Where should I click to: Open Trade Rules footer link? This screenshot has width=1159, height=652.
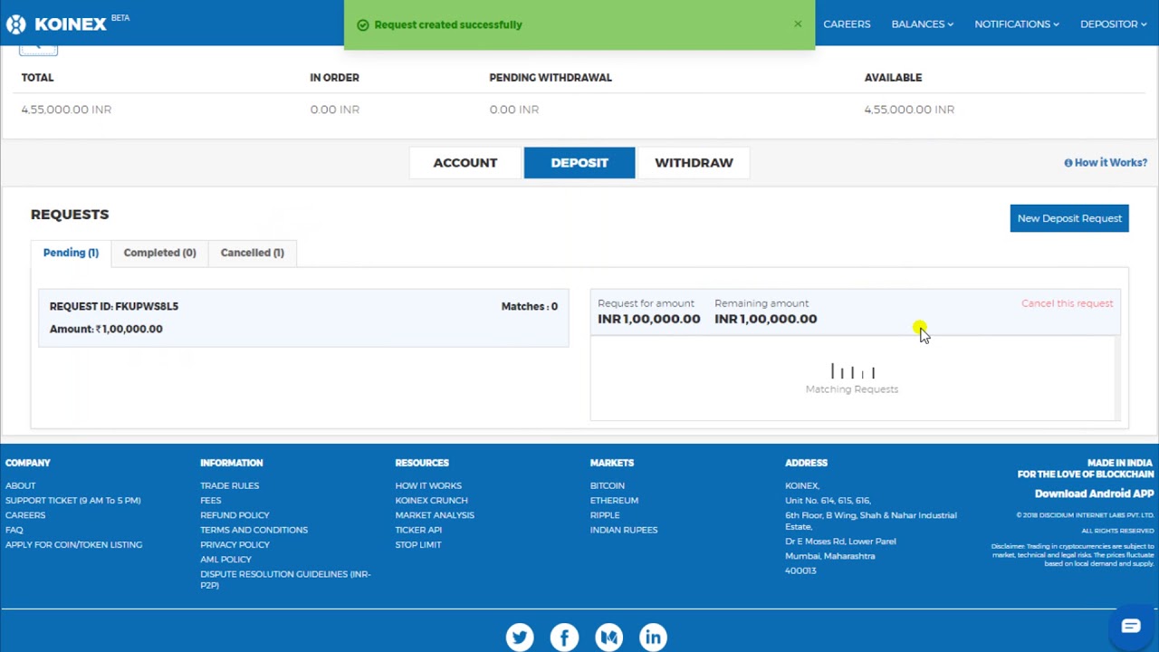pyautogui.click(x=230, y=485)
